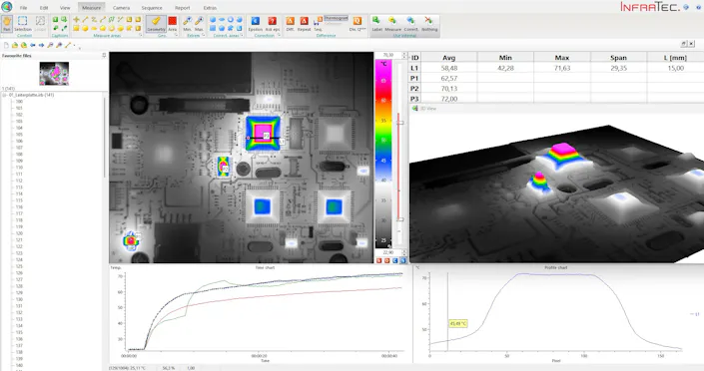
Task: Open the View menu
Action: 65,8
